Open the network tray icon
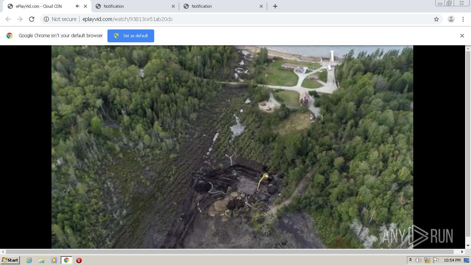Viewport: 471px width, 265px height. (427, 260)
